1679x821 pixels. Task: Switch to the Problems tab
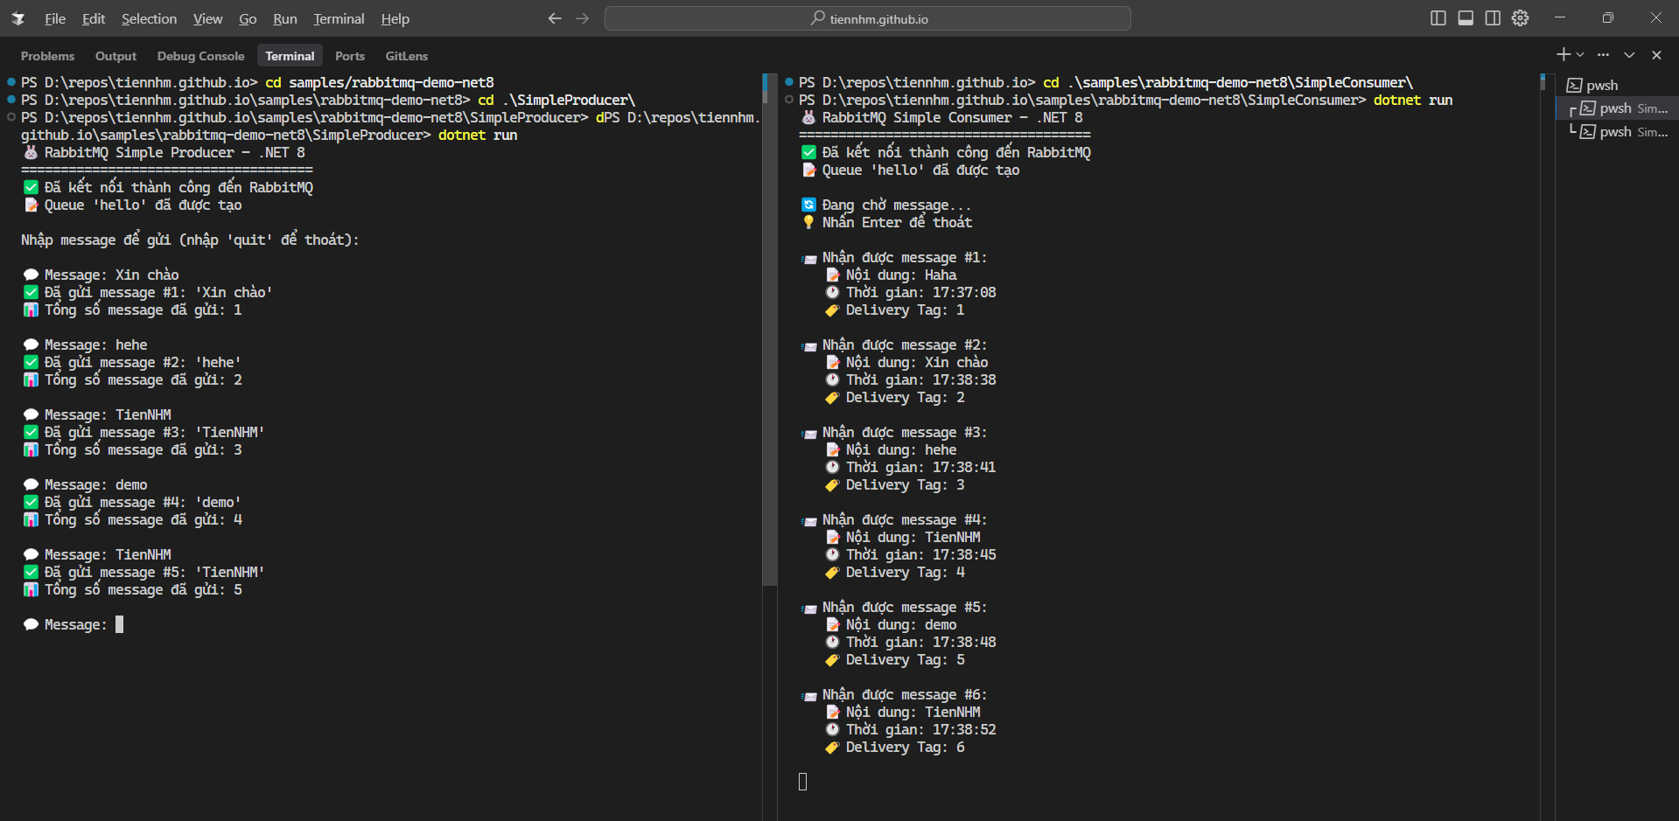click(x=47, y=56)
